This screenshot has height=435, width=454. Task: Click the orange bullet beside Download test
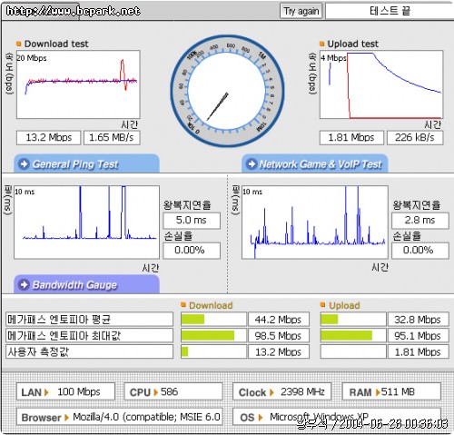[x=19, y=44]
